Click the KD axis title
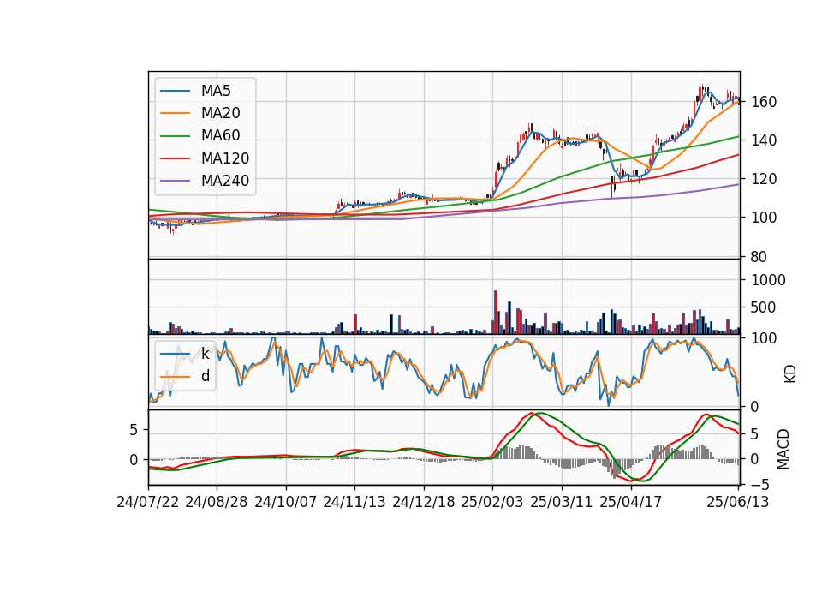Viewport: 822px width, 591px height. coord(790,373)
